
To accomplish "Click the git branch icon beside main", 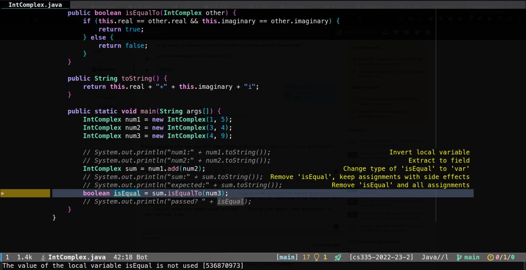I will pos(459,257).
